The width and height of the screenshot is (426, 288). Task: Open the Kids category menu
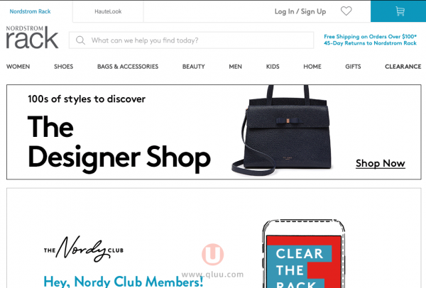coord(273,67)
